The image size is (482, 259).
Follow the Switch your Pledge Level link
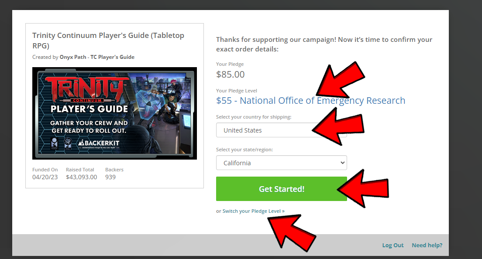pyautogui.click(x=251, y=211)
